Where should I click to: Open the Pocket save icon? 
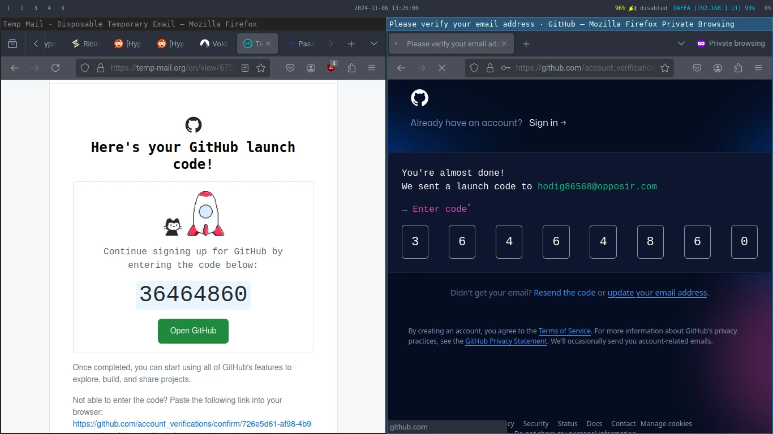290,67
